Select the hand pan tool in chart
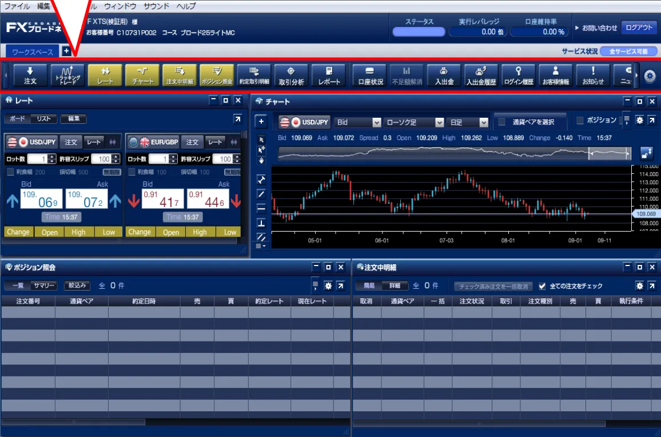The width and height of the screenshot is (661, 437). click(261, 161)
